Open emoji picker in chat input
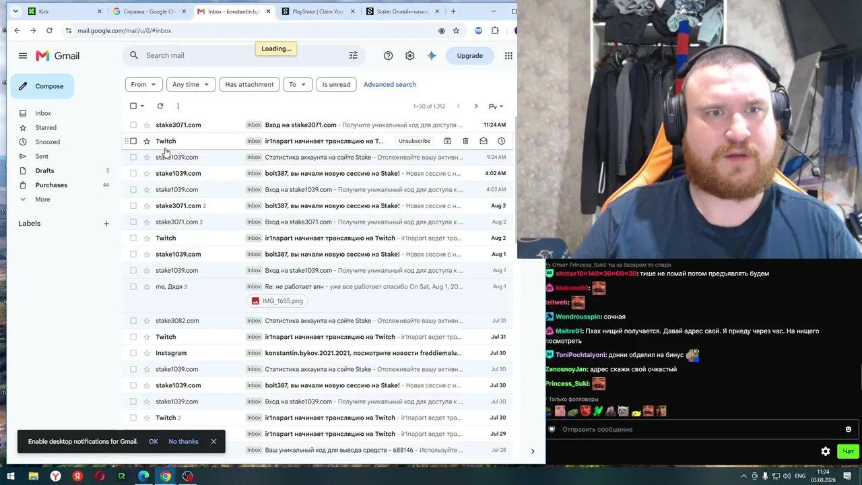Viewport: 862px width, 485px height. click(849, 429)
